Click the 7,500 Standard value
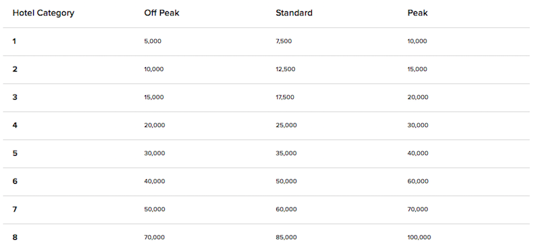The height and width of the screenshot is (251, 534). pyautogui.click(x=284, y=41)
